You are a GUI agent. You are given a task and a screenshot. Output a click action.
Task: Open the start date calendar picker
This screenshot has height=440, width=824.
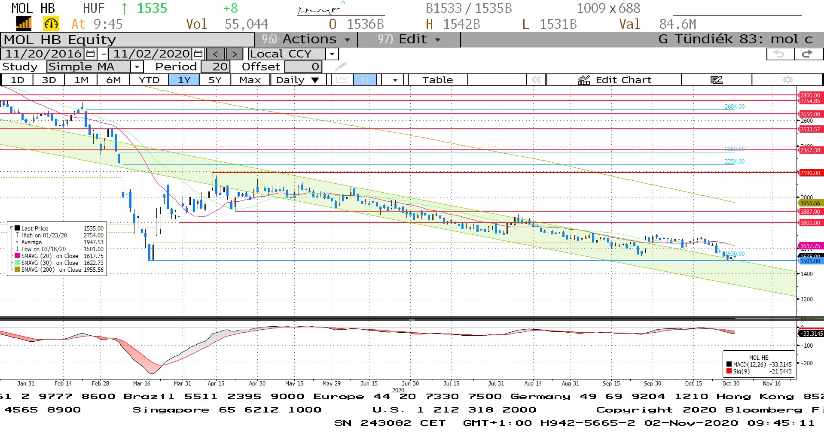(x=91, y=54)
